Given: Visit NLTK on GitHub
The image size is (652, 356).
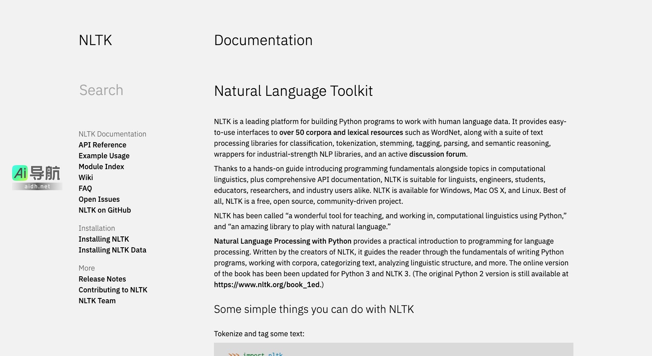Looking at the screenshot, I should [x=105, y=210].
